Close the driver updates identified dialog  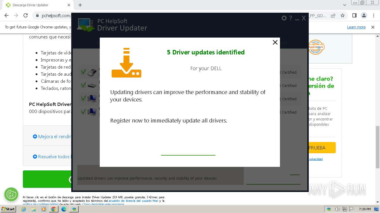coord(275,42)
